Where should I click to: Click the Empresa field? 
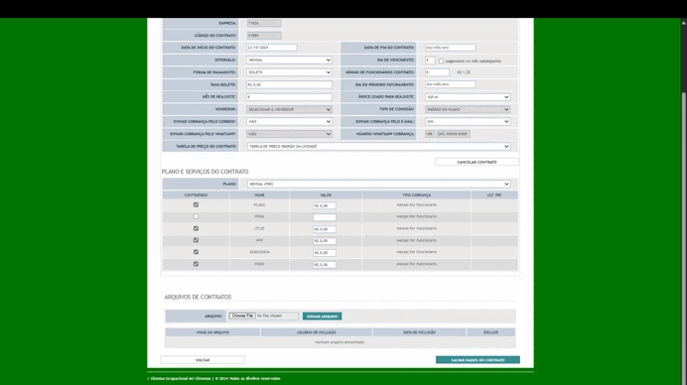coord(264,23)
